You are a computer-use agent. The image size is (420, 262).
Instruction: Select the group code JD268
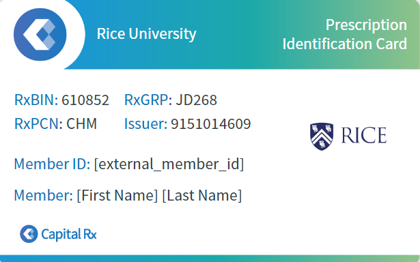(196, 100)
